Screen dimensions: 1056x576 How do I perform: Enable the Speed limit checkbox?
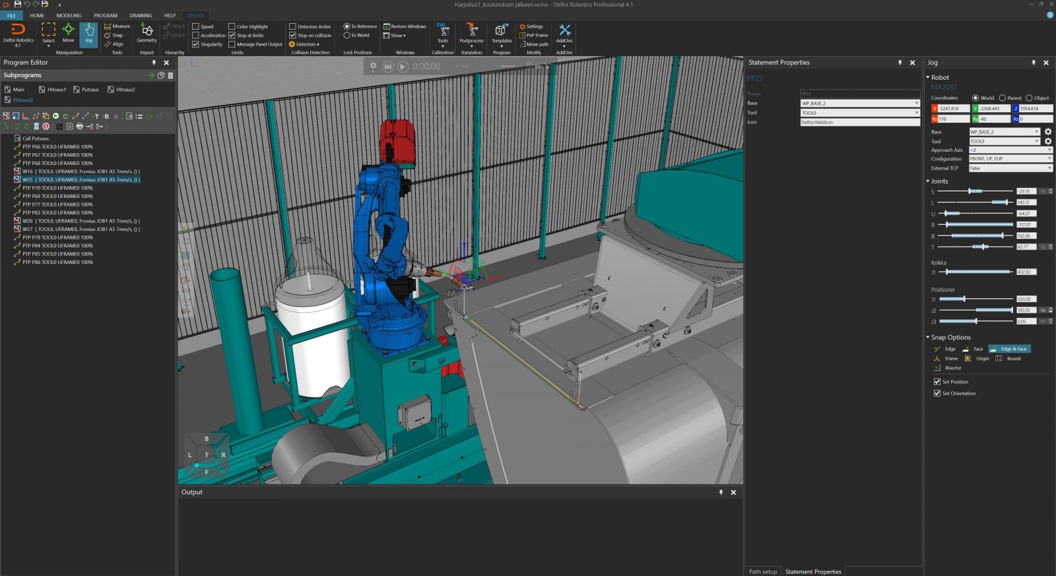point(196,27)
